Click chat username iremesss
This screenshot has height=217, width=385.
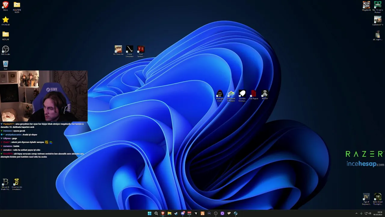(8, 131)
